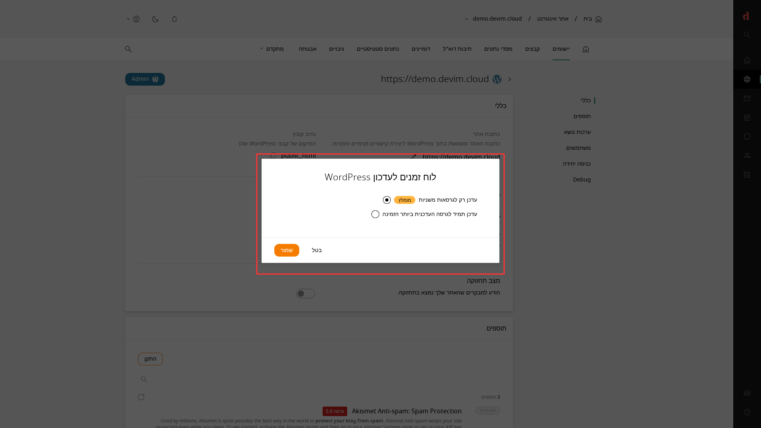Select 'עדכן רק לגרסאות משניות' radio option
Image resolution: width=761 pixels, height=428 pixels.
point(387,200)
